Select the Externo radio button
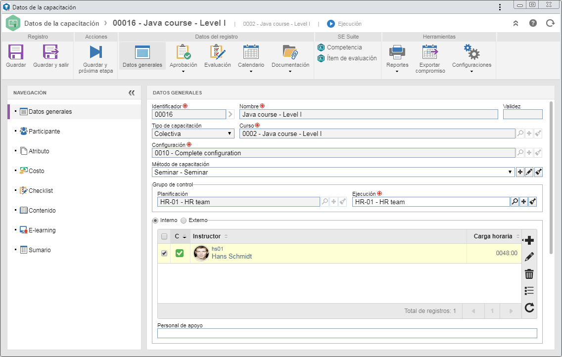Screen dimensions: 562x357 coord(184,221)
